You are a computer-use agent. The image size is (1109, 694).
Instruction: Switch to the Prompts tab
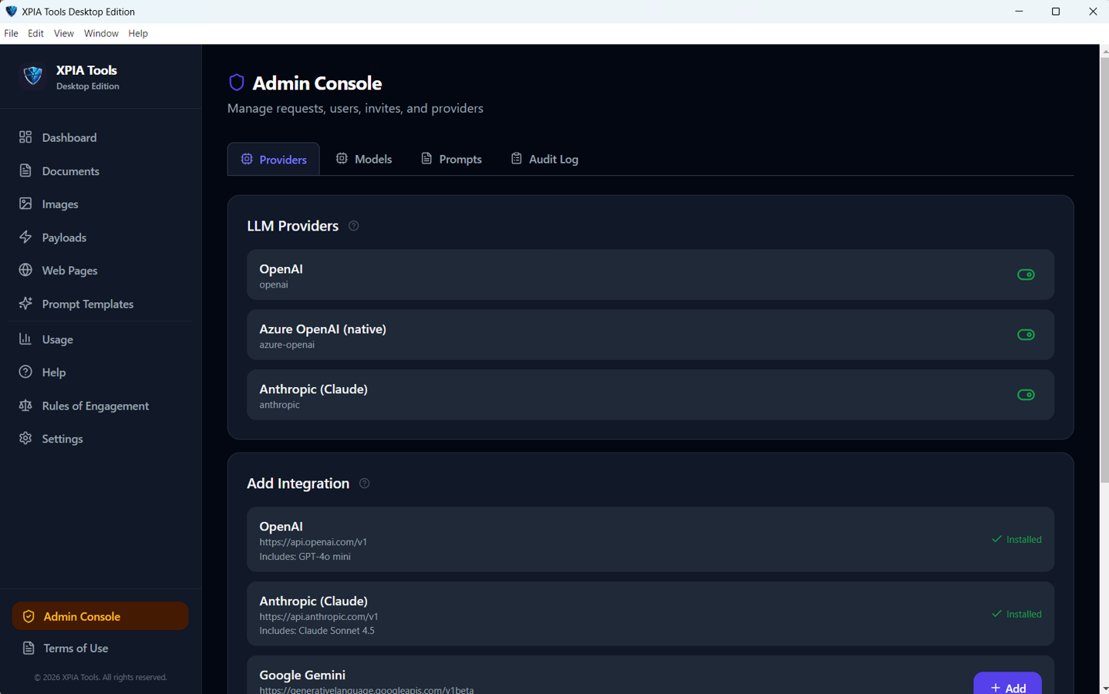coord(451,159)
